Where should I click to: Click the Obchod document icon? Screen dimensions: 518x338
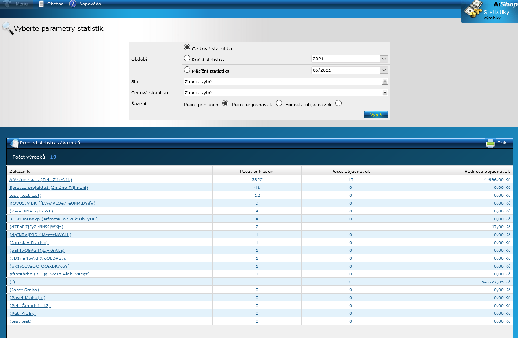[x=41, y=4]
